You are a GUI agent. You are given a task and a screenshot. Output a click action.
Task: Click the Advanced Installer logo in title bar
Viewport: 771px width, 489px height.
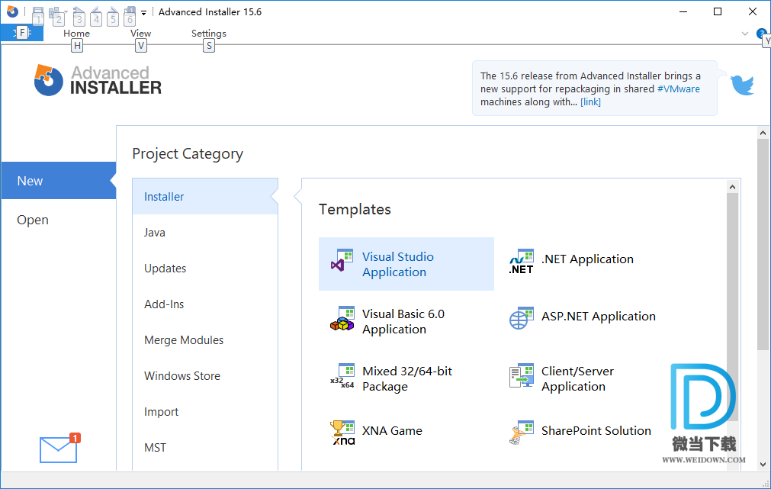12,11
